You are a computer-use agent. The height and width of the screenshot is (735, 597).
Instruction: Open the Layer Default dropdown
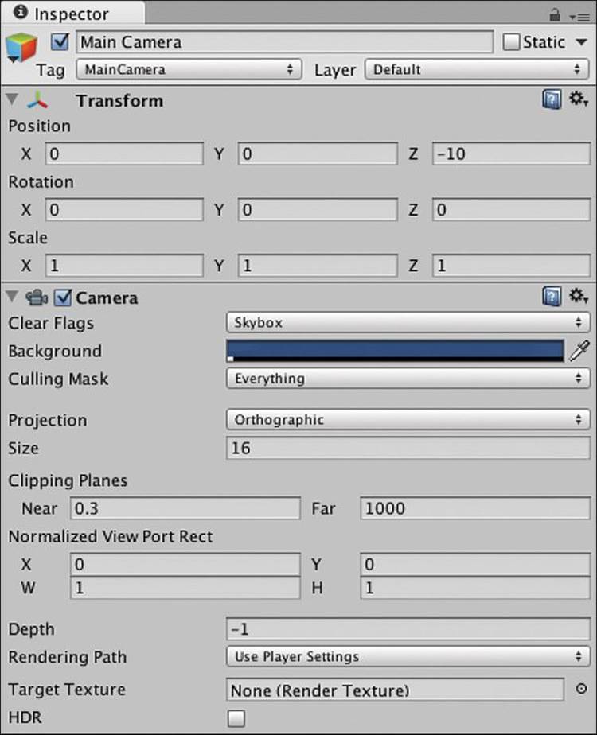click(477, 69)
